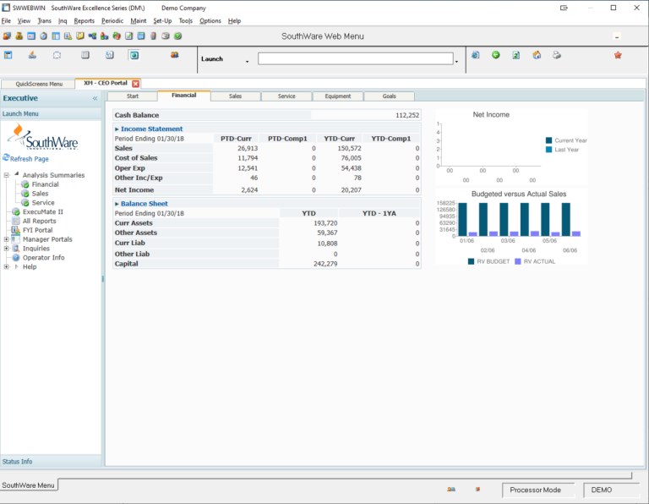
Task: Click the two users icon in second toolbar
Action: [x=175, y=55]
